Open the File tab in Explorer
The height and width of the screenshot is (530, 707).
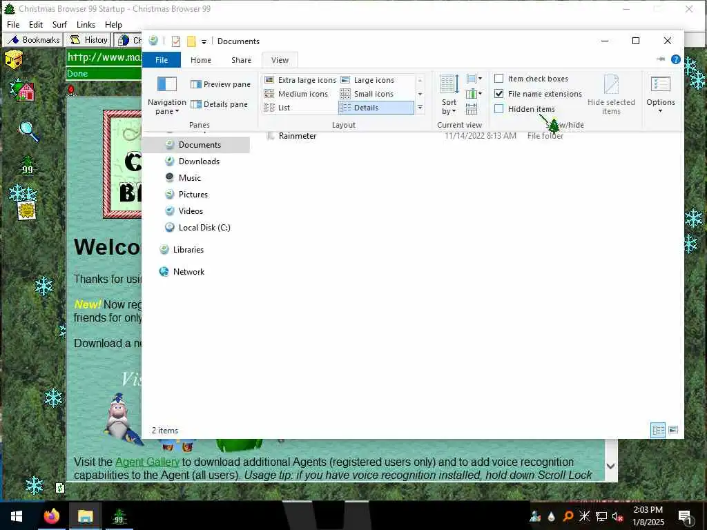[162, 60]
